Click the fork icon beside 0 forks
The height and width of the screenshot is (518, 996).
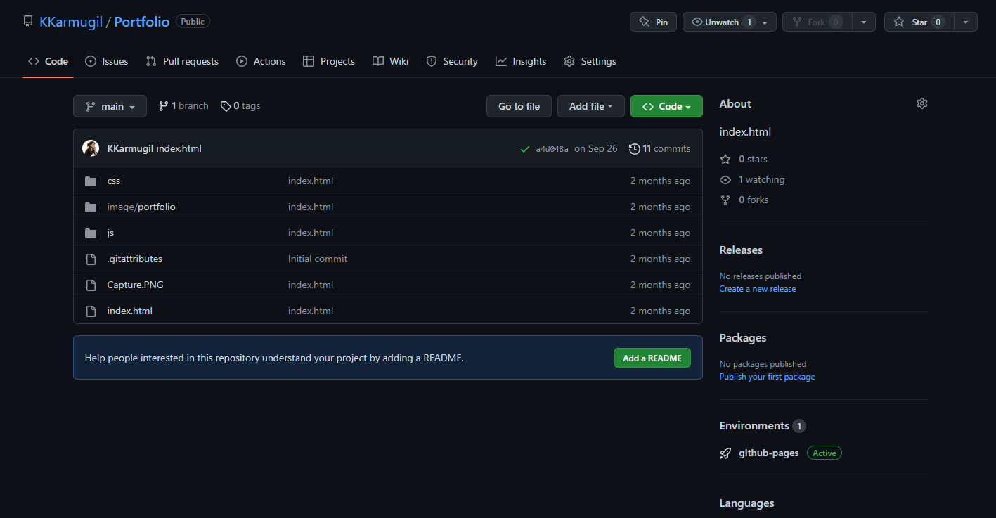click(725, 200)
